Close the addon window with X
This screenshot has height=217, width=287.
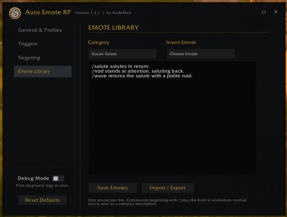[x=276, y=12]
